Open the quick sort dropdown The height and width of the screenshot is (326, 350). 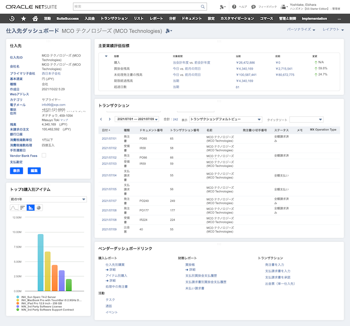(x=306, y=120)
